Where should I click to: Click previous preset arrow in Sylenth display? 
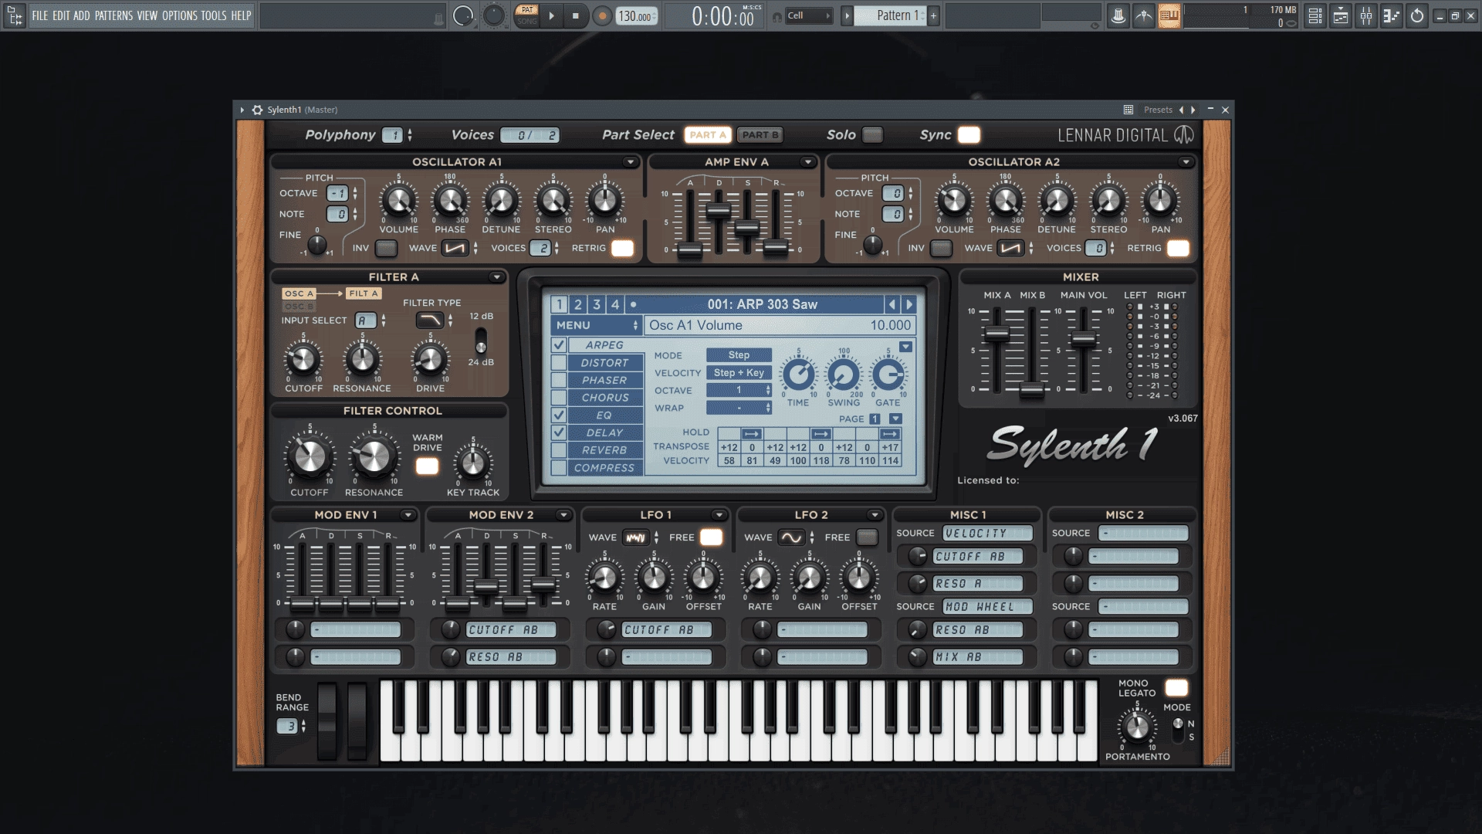pos(892,304)
